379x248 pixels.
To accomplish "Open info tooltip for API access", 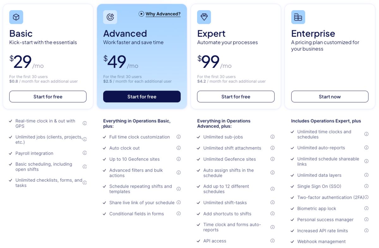I will tap(272, 241).
